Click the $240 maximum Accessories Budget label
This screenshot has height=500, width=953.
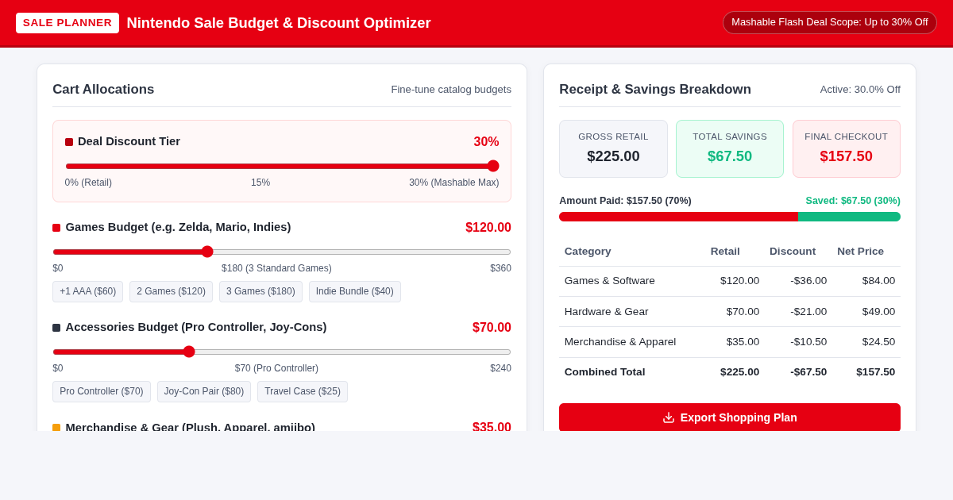pos(500,368)
